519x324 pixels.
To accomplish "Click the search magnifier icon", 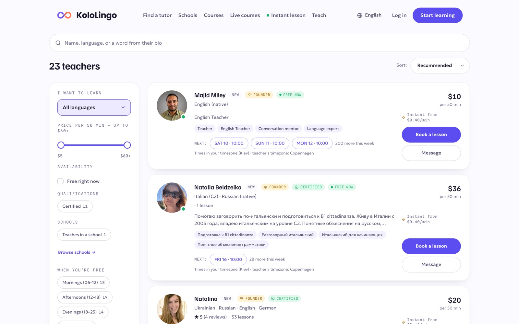I will pyautogui.click(x=58, y=43).
